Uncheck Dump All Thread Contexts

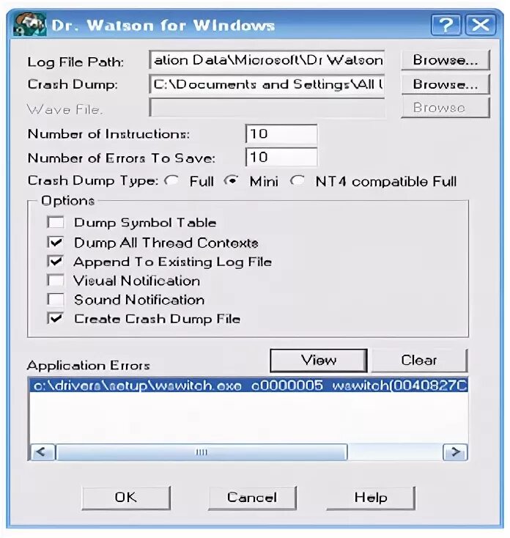(55, 242)
